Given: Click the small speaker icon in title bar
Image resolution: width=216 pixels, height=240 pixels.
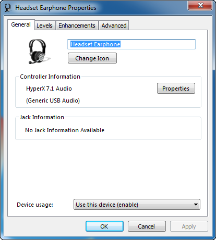Looking at the screenshot, I should click(x=8, y=8).
